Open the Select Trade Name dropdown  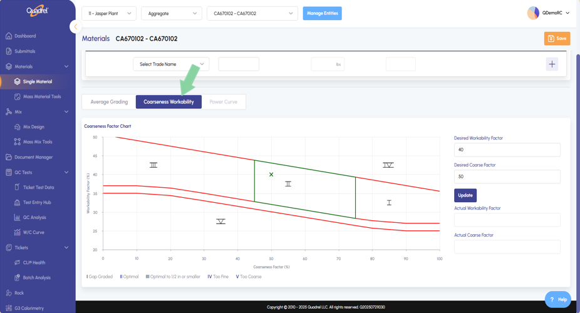[x=171, y=64]
